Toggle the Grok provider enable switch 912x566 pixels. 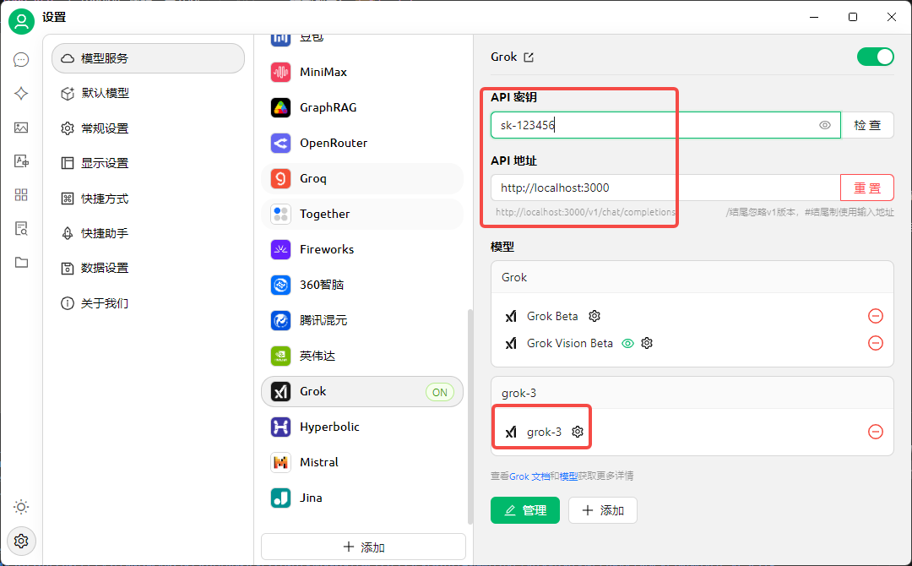(875, 57)
